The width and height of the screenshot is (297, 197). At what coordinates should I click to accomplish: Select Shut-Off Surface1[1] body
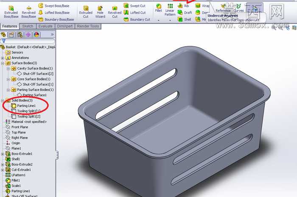pyautogui.click(x=35, y=84)
